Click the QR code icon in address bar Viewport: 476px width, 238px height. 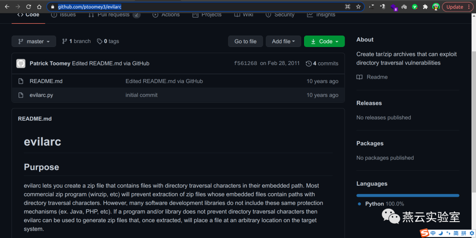[348, 7]
